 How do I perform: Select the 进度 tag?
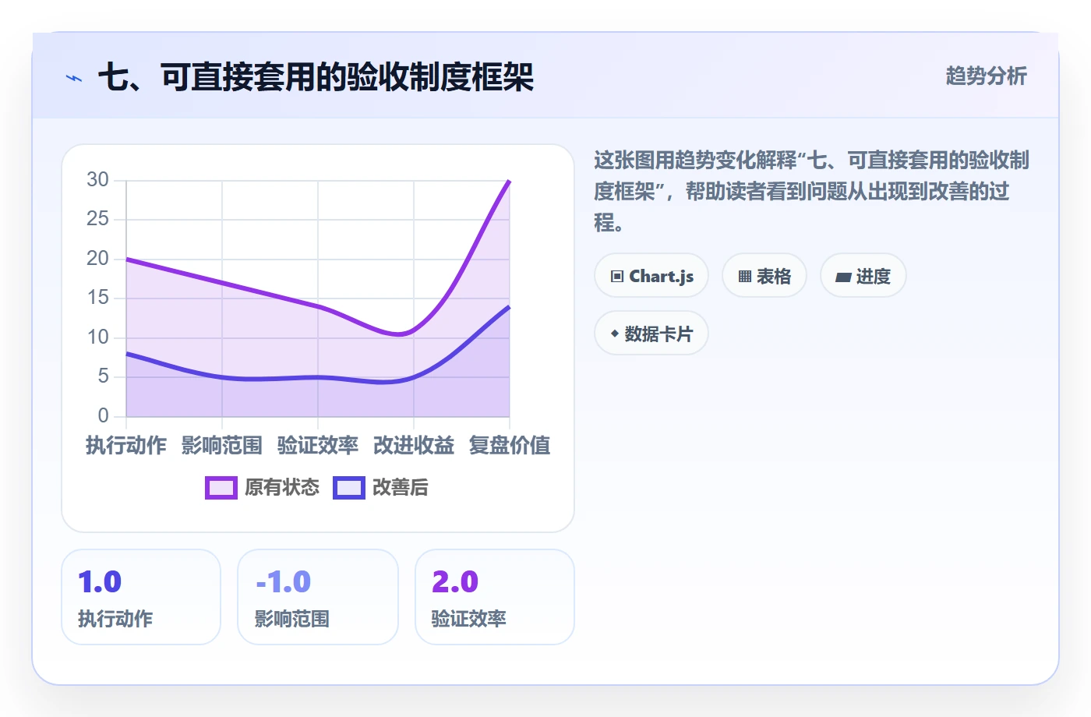(x=863, y=276)
